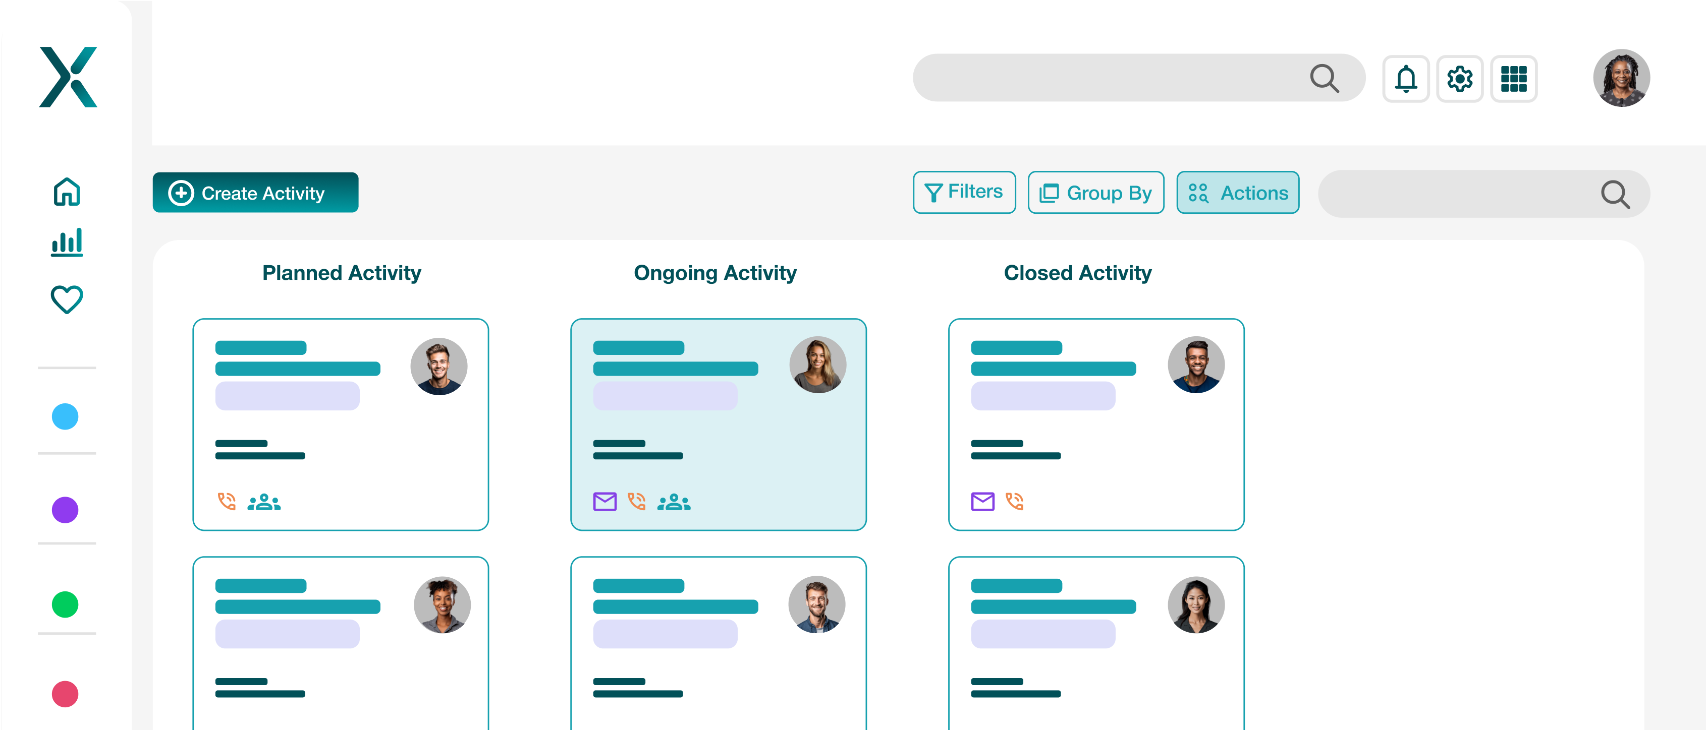Click the Create Activity button

255,193
